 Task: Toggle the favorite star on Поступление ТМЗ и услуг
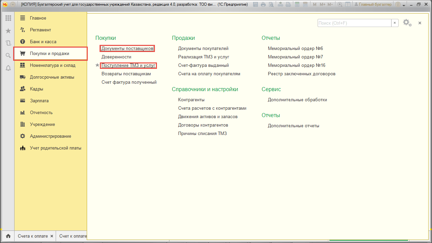97,65
